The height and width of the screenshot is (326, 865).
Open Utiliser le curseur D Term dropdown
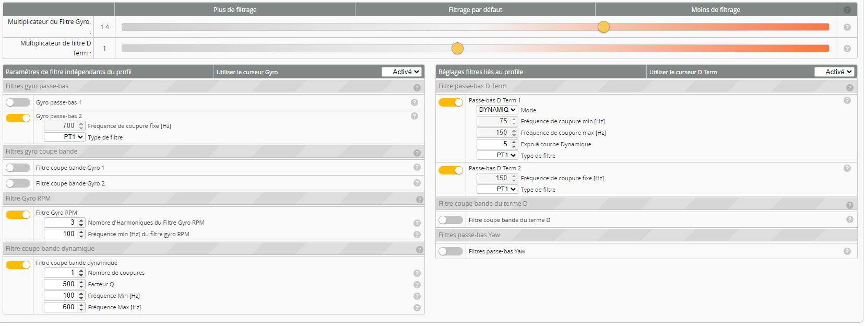[834, 72]
